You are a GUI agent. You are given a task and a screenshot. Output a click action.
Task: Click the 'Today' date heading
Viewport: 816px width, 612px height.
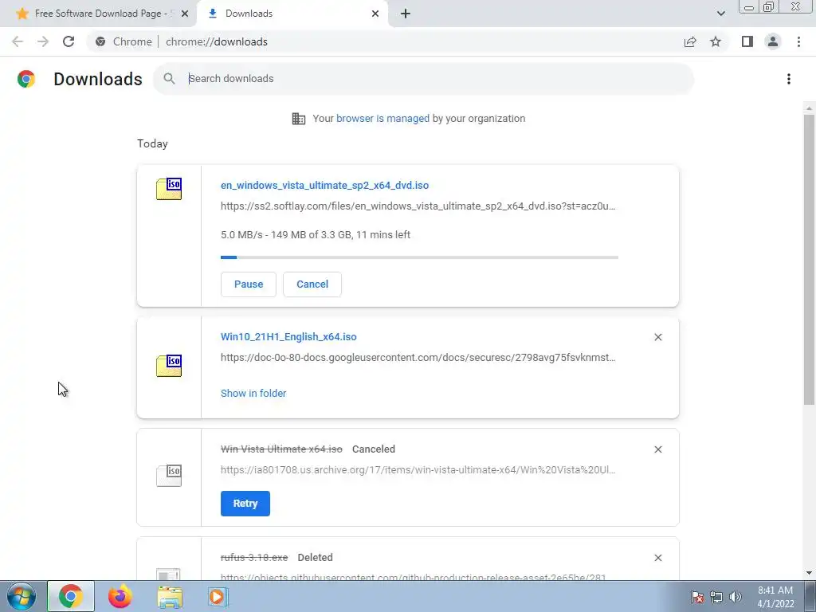pyautogui.click(x=152, y=143)
